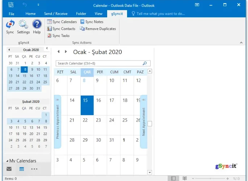Open the Send / Receive tab
Image resolution: width=248 pixels, height=181 pixels.
coord(56,14)
